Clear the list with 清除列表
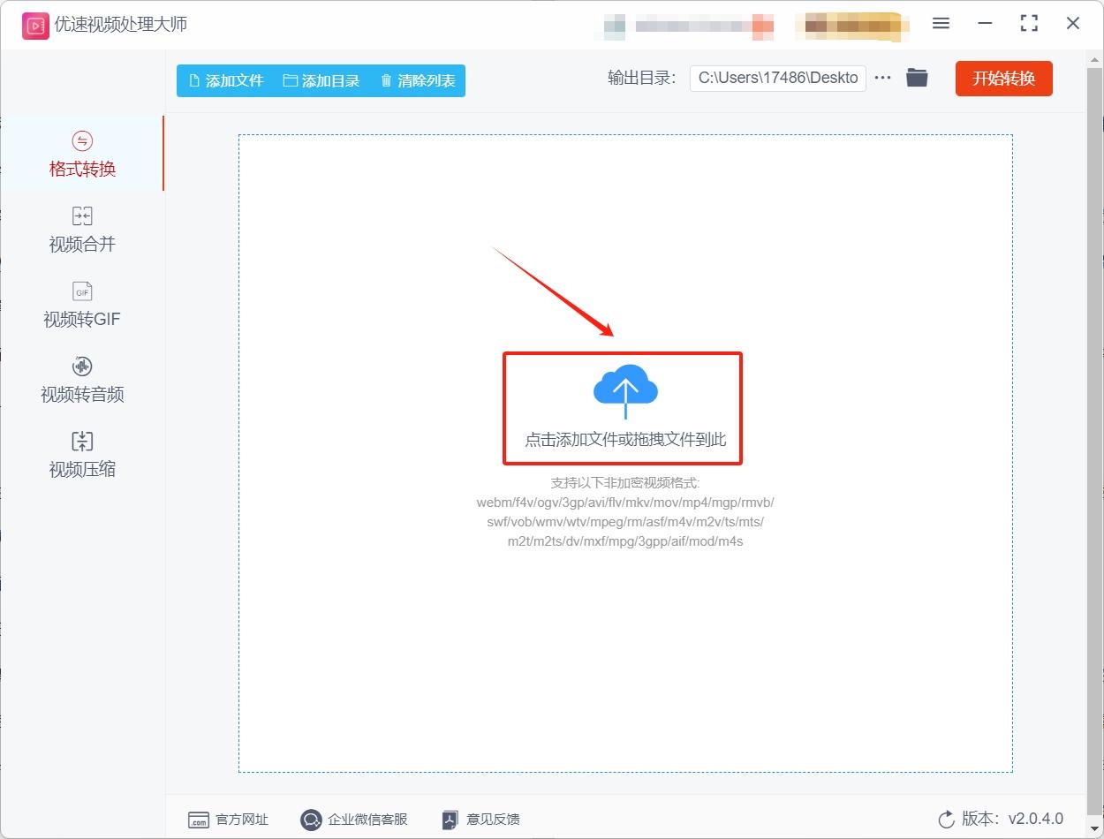The height and width of the screenshot is (839, 1104). point(418,79)
